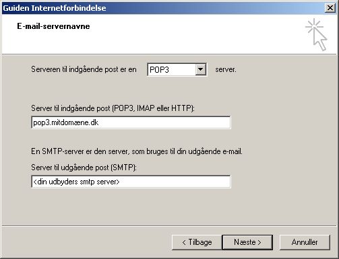Click the wizard cursor sparkle icon
The width and height of the screenshot is (339, 259).
[316, 35]
